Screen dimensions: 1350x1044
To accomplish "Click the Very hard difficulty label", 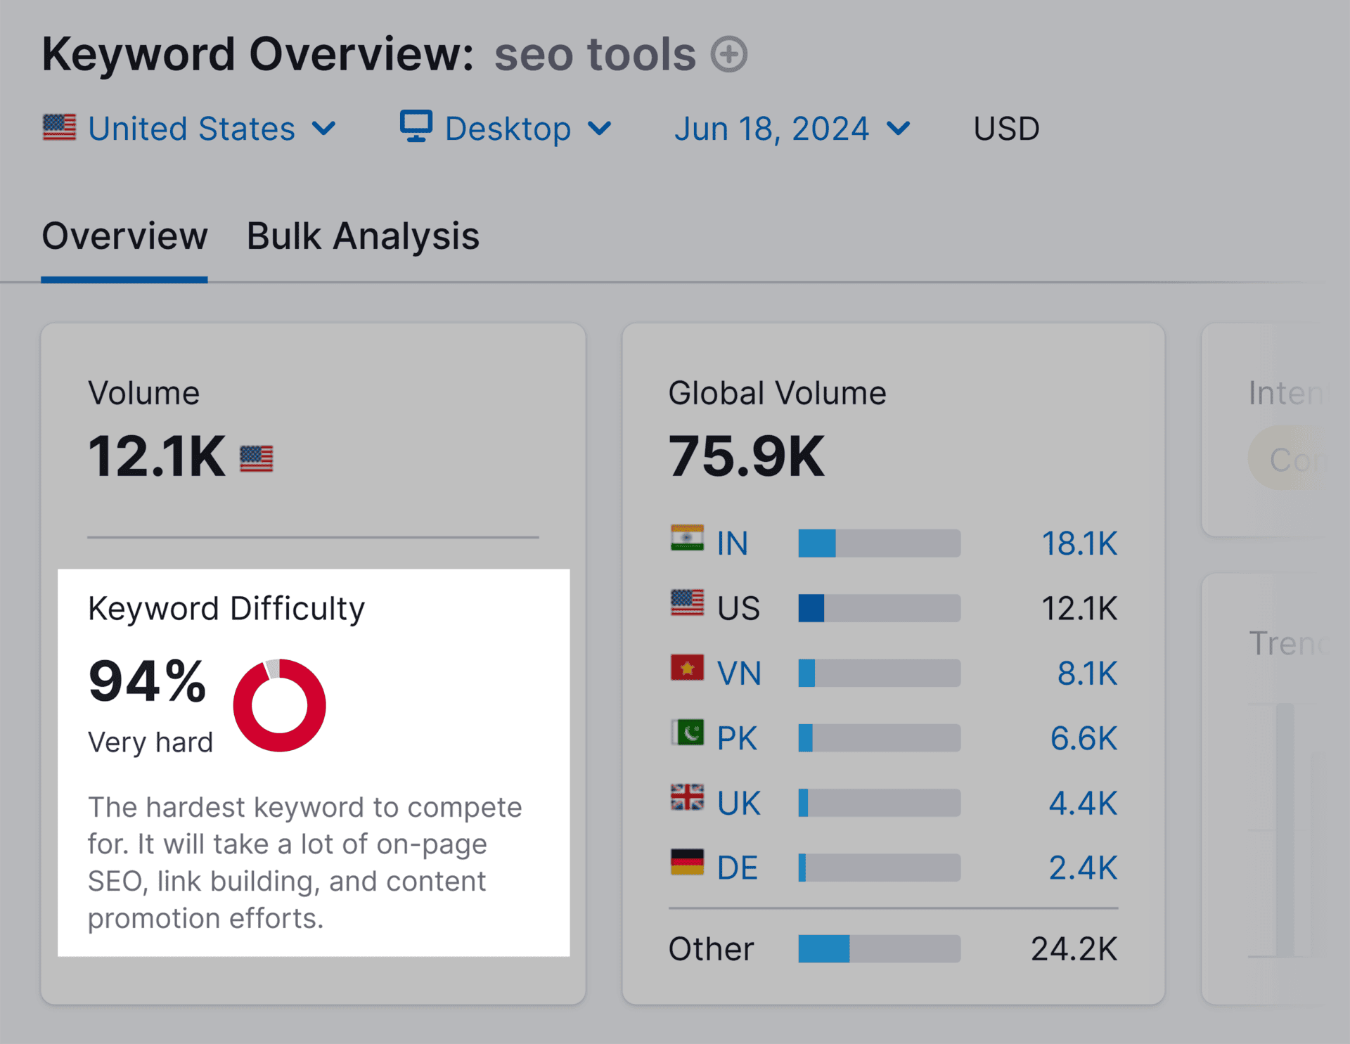I will (x=149, y=741).
